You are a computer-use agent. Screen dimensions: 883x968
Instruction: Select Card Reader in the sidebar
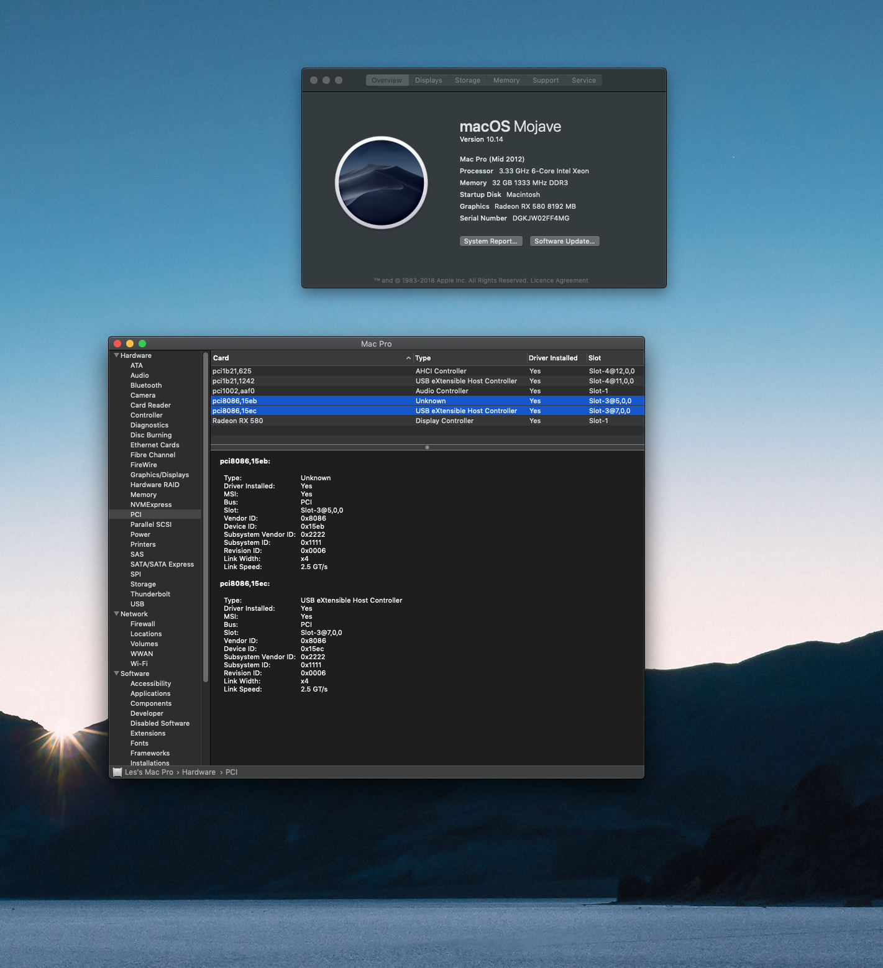click(150, 405)
